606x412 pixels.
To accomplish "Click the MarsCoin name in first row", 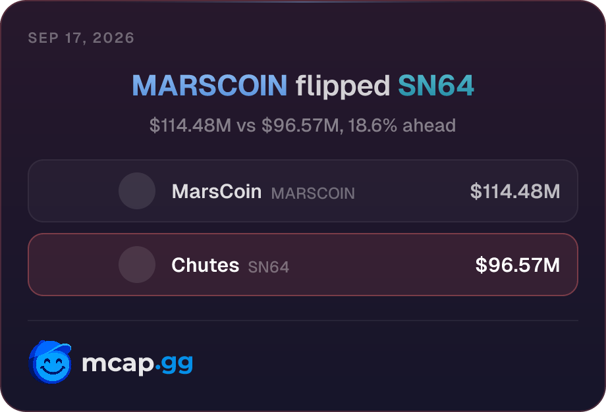I will (217, 192).
